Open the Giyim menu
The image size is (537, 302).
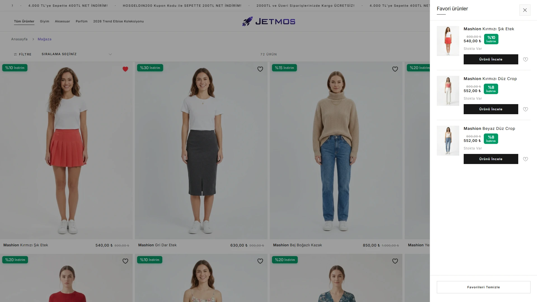click(x=44, y=21)
